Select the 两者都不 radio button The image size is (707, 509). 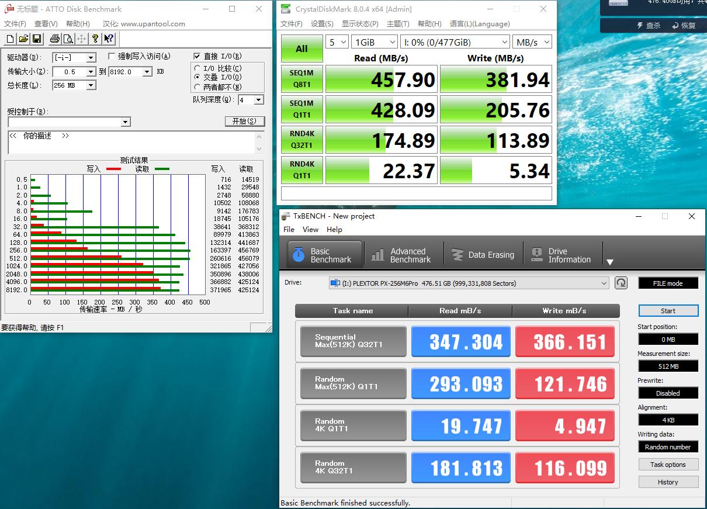pyautogui.click(x=197, y=86)
